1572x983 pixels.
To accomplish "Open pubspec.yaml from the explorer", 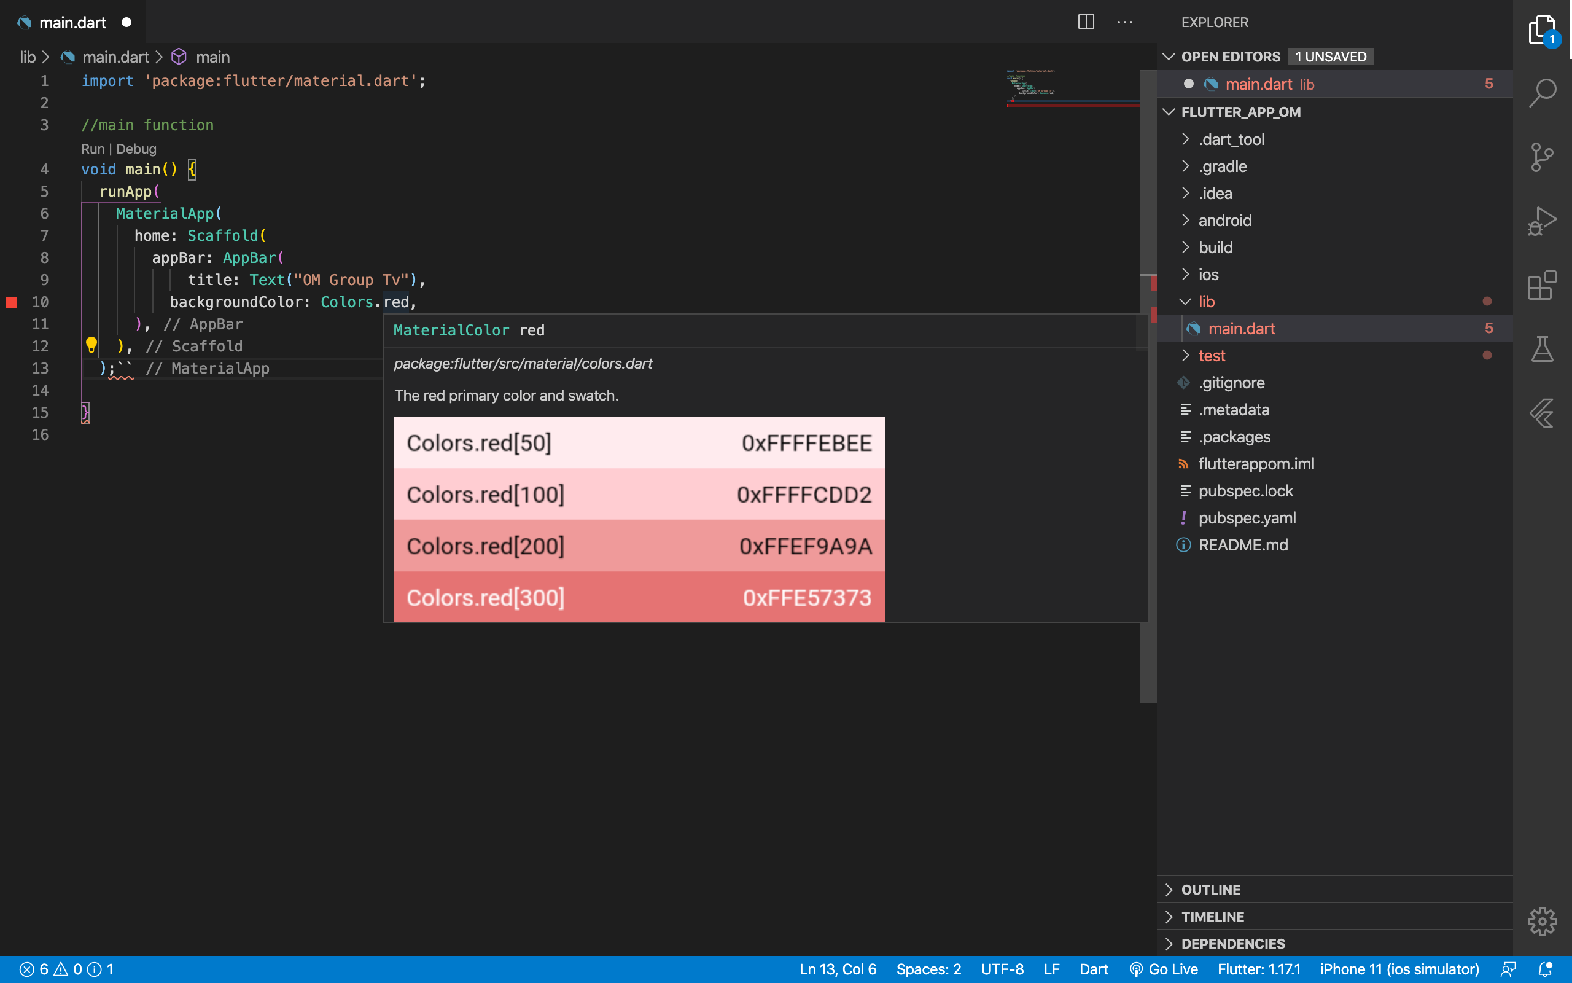I will pos(1247,518).
